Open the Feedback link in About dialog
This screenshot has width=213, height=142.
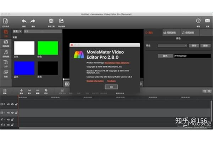pos(111,81)
